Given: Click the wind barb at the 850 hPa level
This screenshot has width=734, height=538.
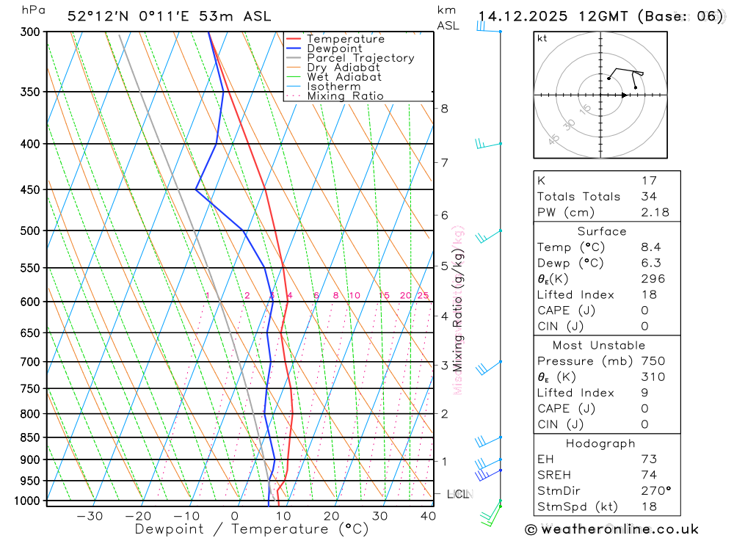Looking at the screenshot, I should 488,441.
